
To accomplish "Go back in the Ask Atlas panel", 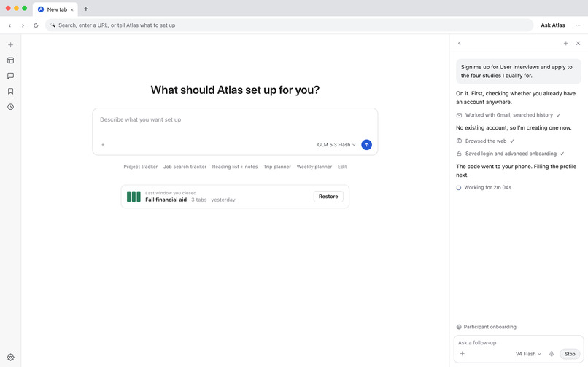I will point(460,43).
